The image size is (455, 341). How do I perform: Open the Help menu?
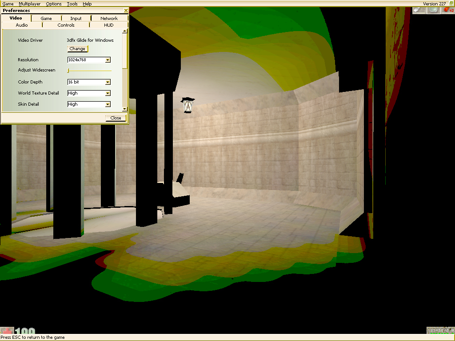point(87,4)
